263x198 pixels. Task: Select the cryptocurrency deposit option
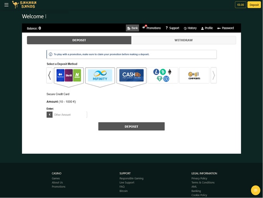(162, 75)
